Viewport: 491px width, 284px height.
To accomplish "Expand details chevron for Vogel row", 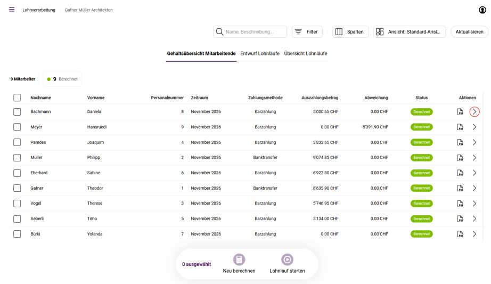I will pos(474,204).
